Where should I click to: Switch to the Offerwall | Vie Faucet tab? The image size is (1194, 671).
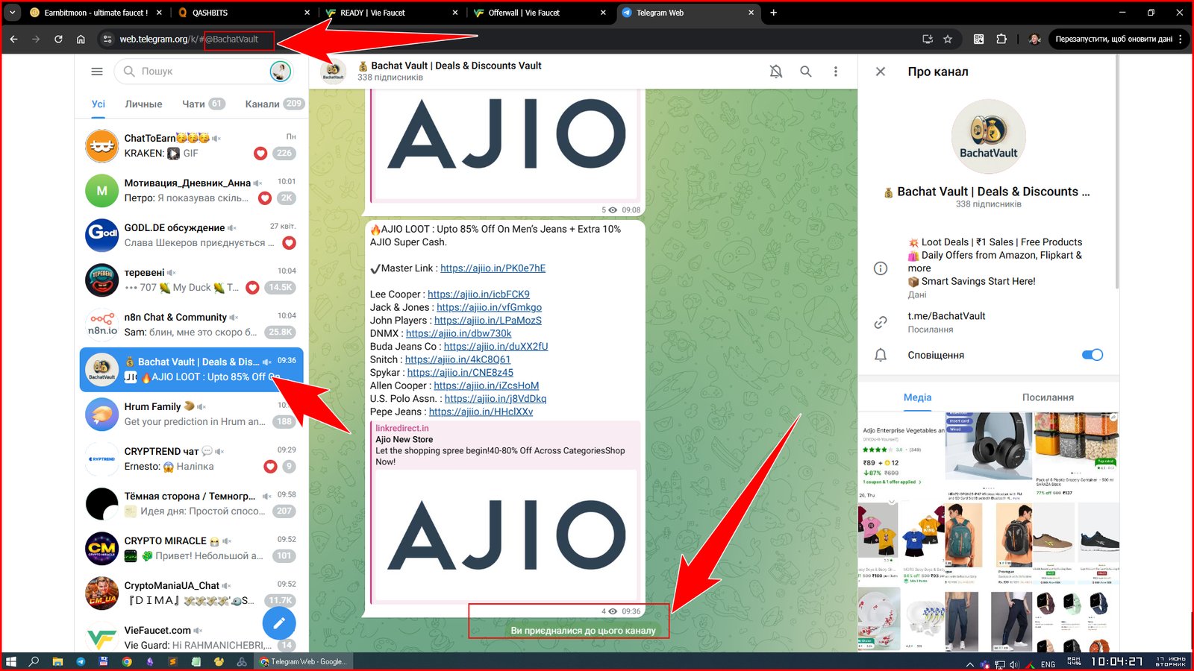[x=540, y=13]
